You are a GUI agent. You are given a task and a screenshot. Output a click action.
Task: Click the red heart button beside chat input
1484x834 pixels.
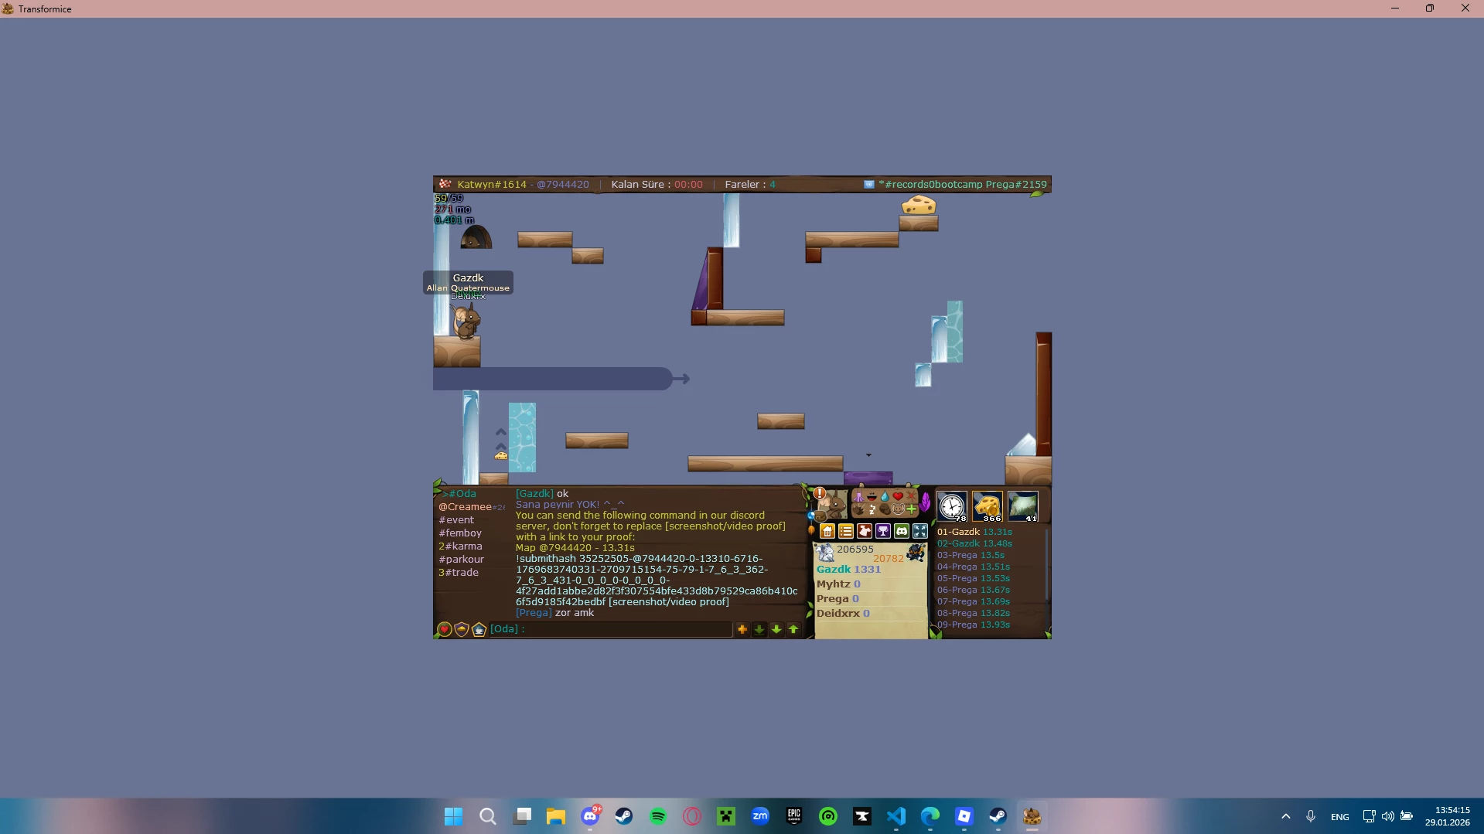(x=445, y=630)
